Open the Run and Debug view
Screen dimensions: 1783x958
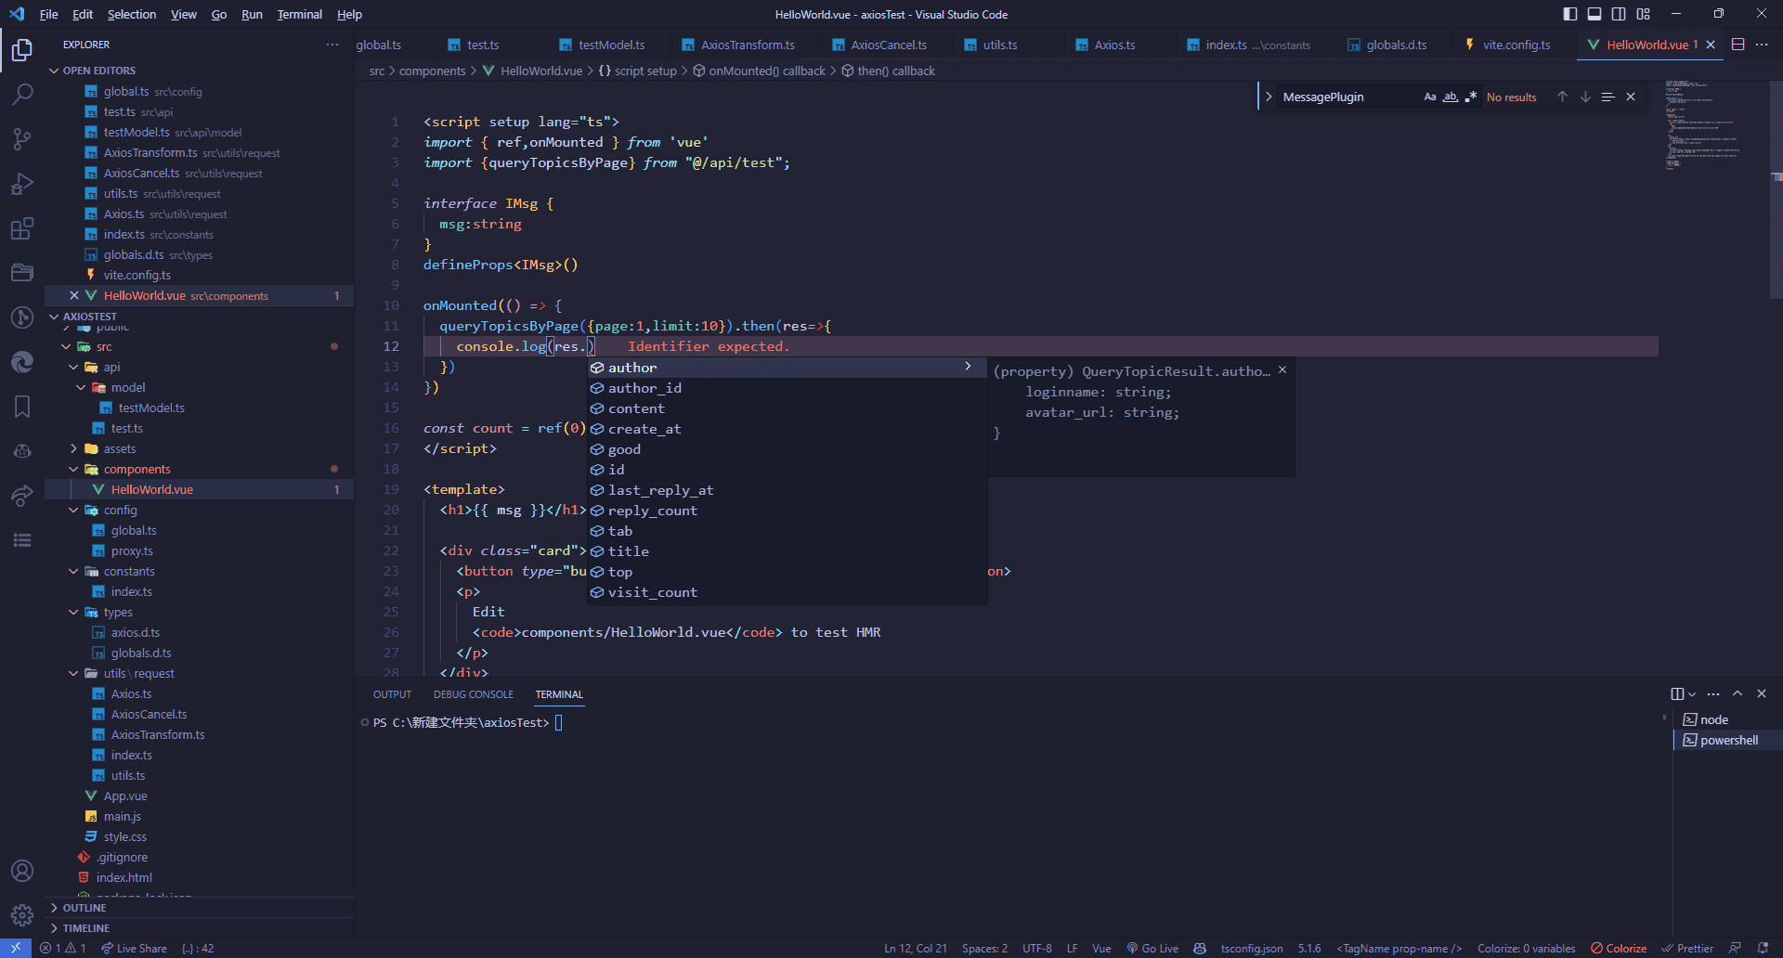coord(22,184)
